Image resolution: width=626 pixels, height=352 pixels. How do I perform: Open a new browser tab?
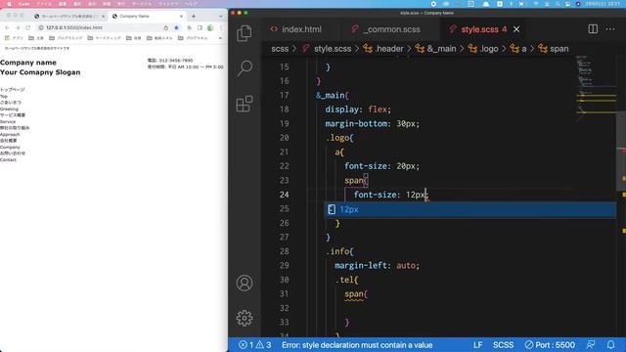point(194,17)
